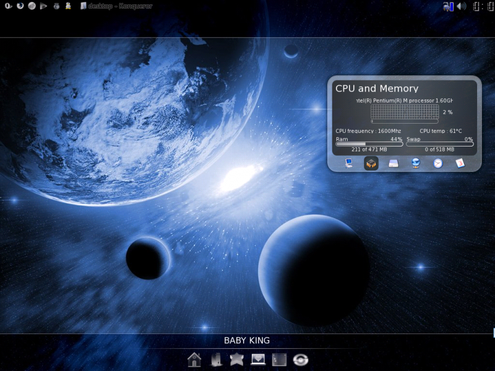
Task: Click 'CPU frequency : 1600Mhz' text
Action: [x=368, y=131]
